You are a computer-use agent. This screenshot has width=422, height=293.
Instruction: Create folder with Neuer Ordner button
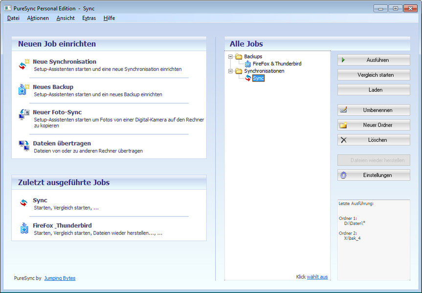(x=374, y=125)
